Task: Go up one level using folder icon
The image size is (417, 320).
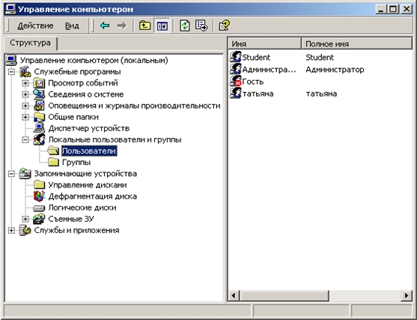Action: coord(144,25)
